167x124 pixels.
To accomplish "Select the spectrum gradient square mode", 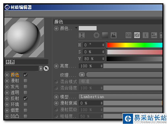I will click(105, 35).
